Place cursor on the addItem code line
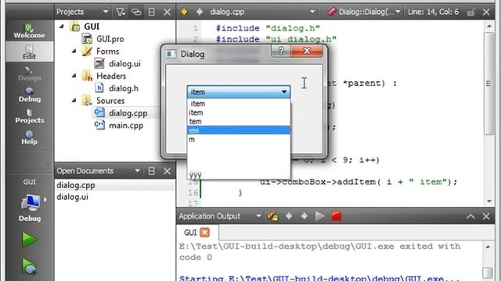501x281 pixels. pos(359,182)
